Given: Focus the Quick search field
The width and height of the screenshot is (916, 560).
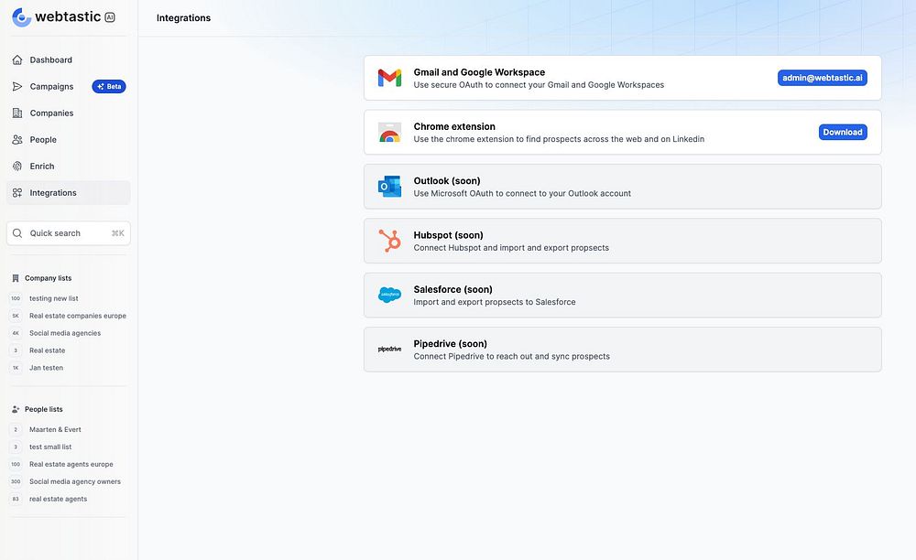Looking at the screenshot, I should (69, 233).
